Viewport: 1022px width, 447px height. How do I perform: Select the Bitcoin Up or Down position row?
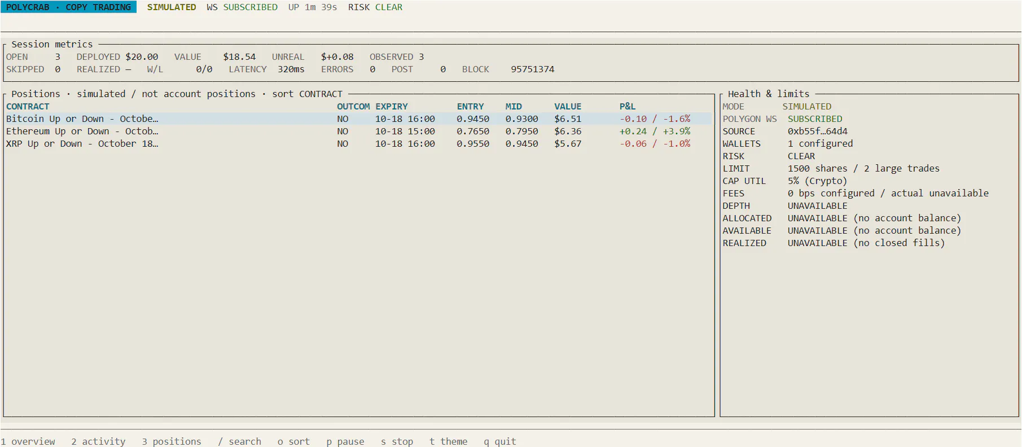[358, 119]
